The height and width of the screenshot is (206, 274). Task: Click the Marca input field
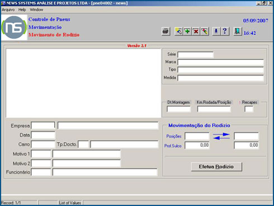coord(221,62)
